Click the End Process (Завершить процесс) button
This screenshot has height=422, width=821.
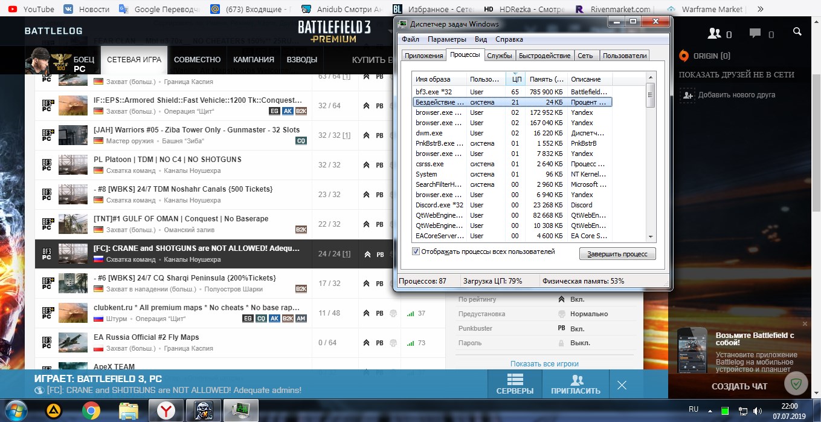617,254
